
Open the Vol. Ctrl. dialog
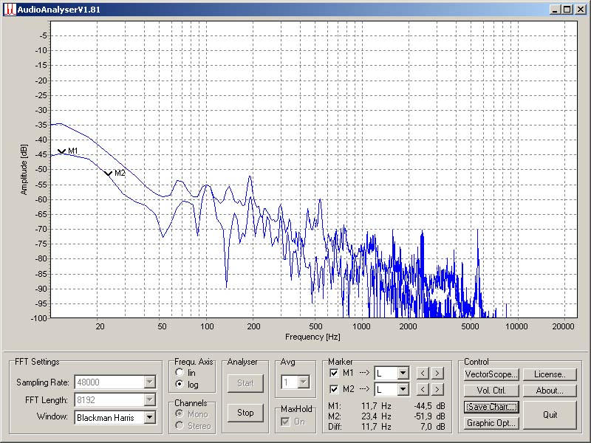click(x=491, y=391)
